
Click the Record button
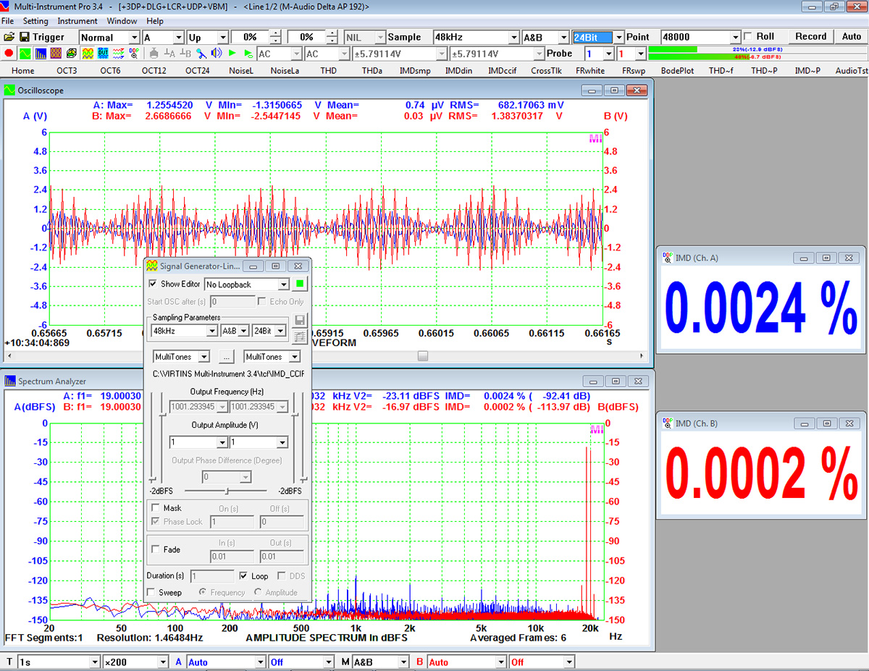(x=811, y=36)
